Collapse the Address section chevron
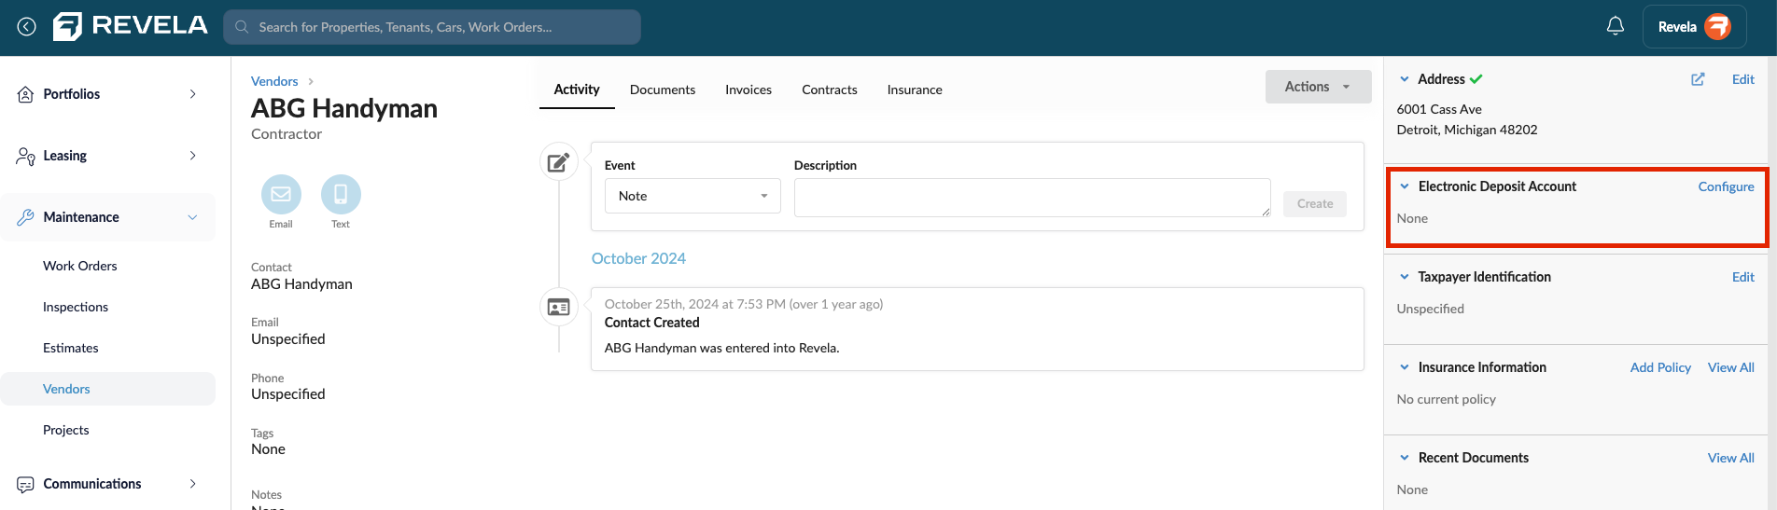Viewport: 1777px width, 510px height. 1405,79
